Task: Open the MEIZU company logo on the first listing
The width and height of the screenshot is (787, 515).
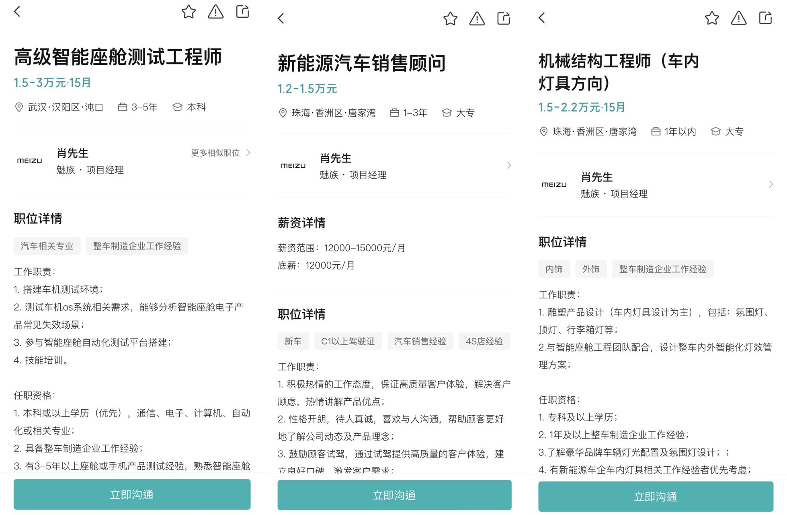Action: [30, 161]
